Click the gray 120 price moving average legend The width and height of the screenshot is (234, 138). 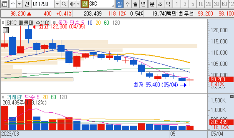[116, 23]
